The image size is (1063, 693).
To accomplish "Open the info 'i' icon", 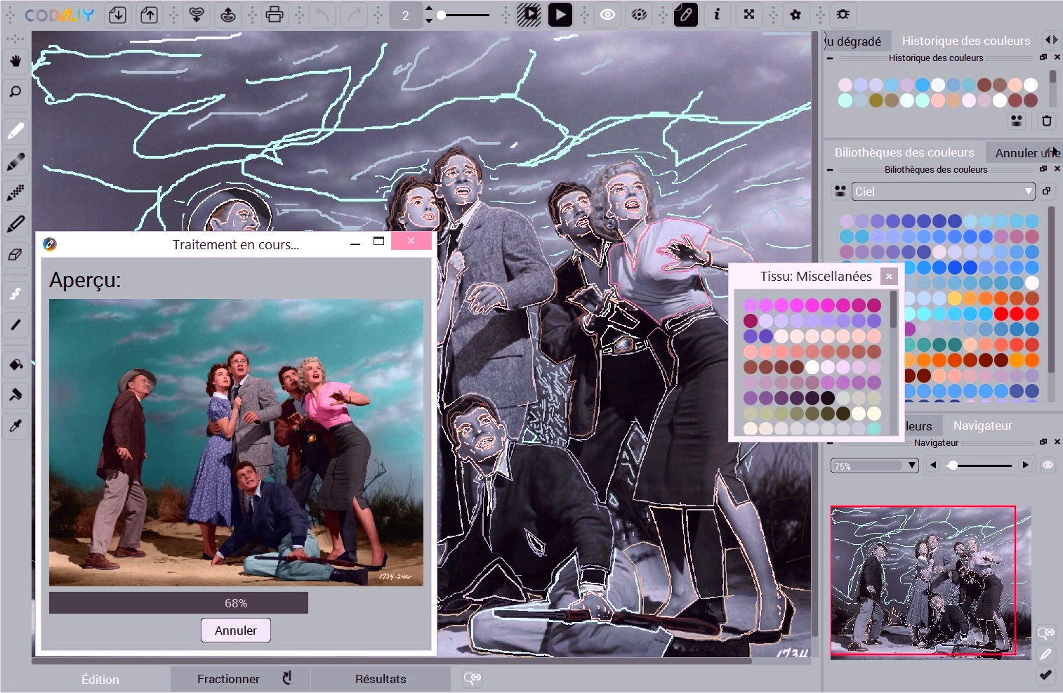I will (x=717, y=15).
